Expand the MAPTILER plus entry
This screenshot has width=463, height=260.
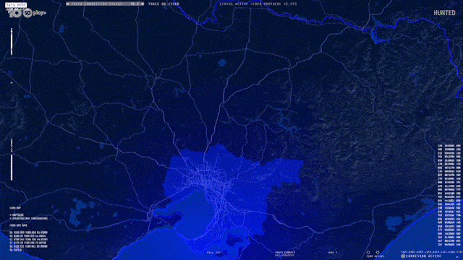point(17,215)
